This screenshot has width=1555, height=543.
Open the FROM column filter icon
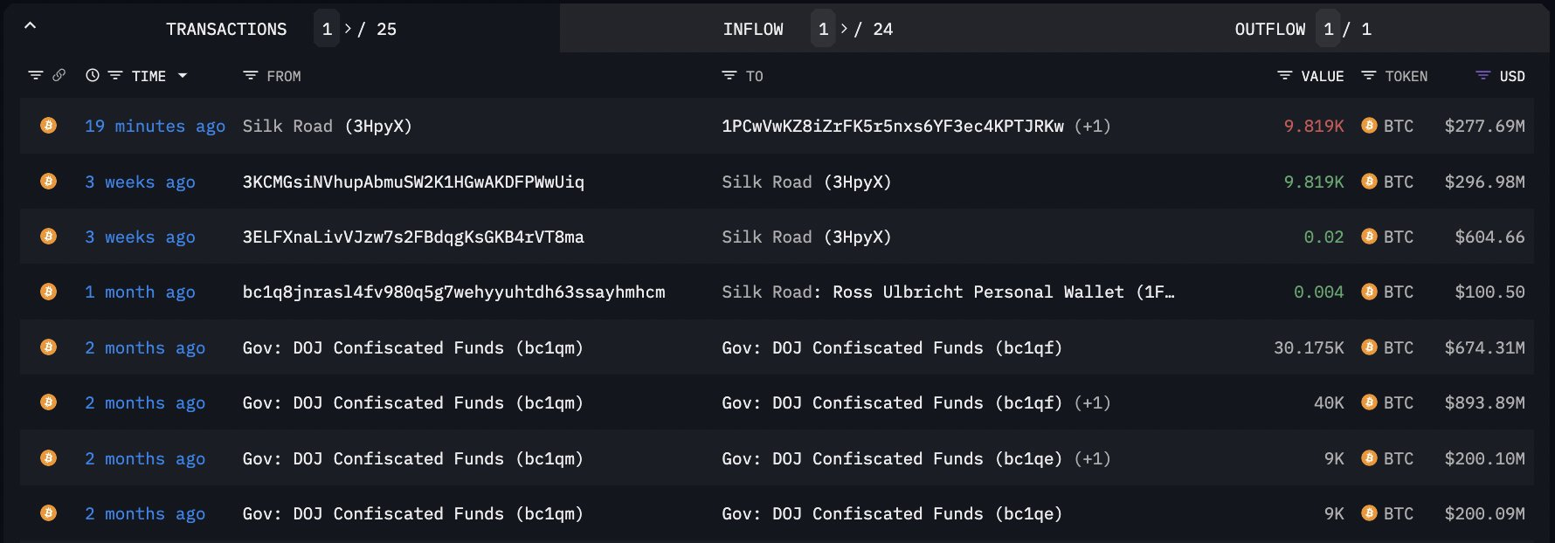pos(250,75)
